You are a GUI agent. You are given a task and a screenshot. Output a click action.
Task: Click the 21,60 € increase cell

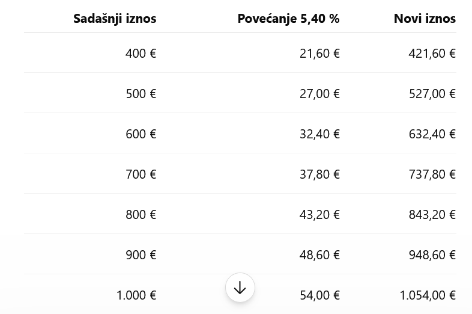pyautogui.click(x=319, y=54)
